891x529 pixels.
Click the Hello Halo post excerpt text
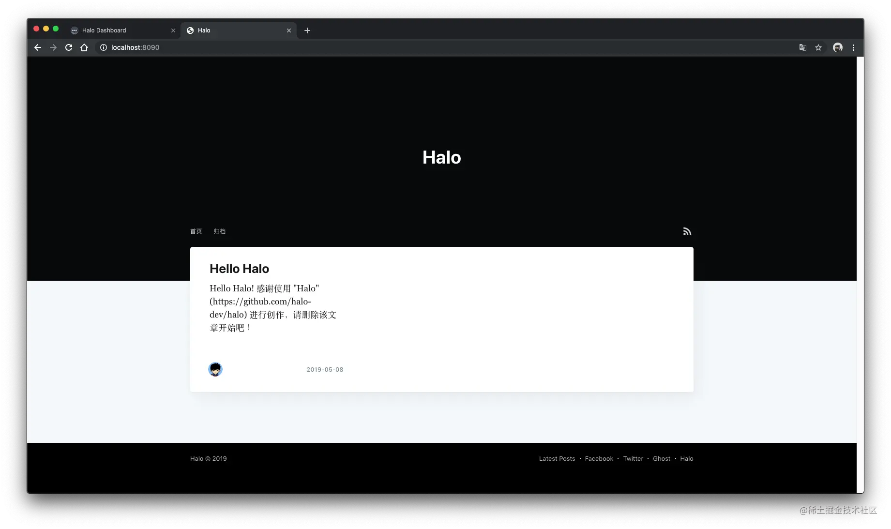click(x=273, y=308)
